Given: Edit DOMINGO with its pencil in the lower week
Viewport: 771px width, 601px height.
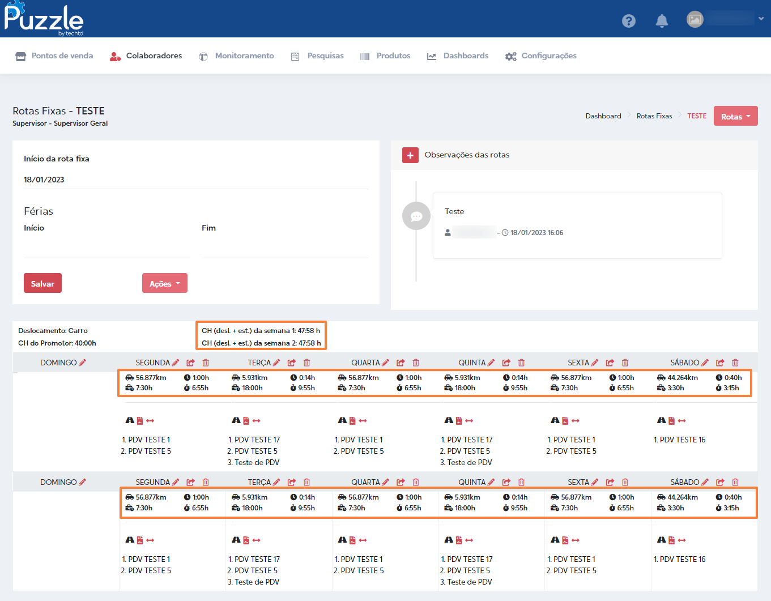Looking at the screenshot, I should point(82,482).
